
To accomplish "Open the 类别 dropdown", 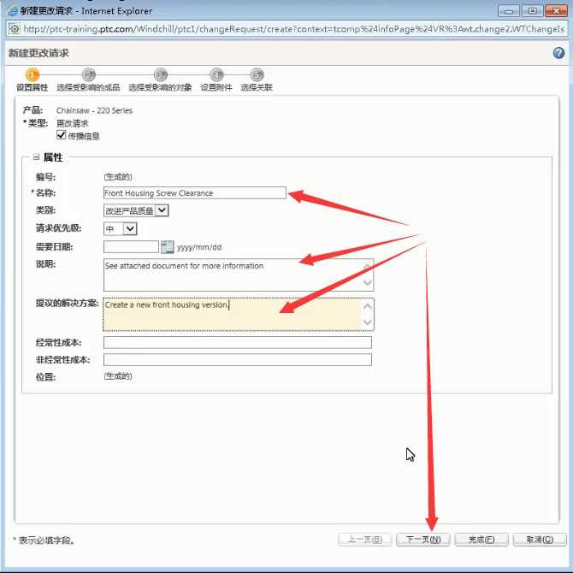I will coord(136,210).
